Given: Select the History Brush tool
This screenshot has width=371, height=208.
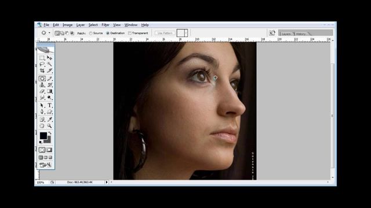Looking at the screenshot, I should pos(49,85).
